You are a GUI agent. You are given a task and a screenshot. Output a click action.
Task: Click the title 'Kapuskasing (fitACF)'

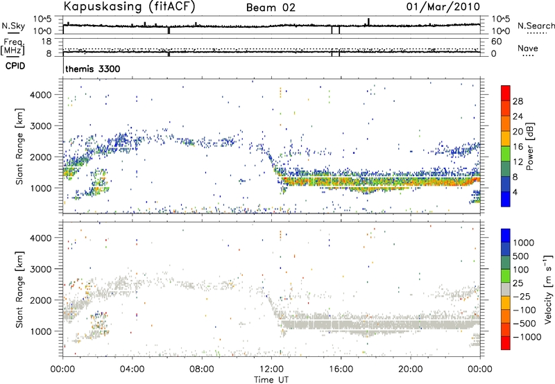129,7
